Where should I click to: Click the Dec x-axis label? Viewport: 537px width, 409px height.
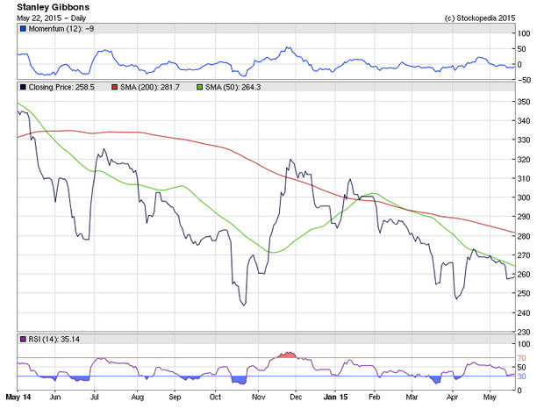(296, 397)
